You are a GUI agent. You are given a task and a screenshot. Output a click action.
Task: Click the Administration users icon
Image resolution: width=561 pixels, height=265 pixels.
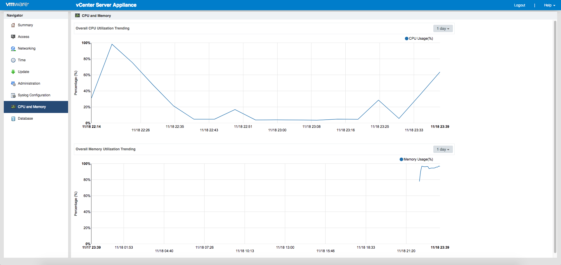(13, 83)
